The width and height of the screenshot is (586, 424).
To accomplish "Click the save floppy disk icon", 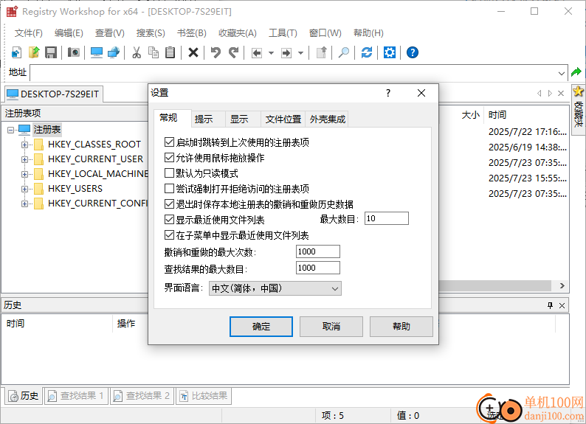I will pos(51,52).
